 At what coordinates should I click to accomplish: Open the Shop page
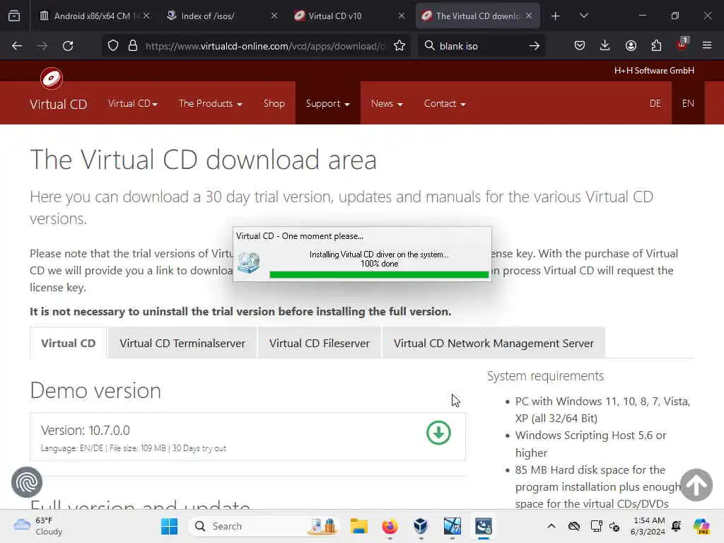[274, 103]
